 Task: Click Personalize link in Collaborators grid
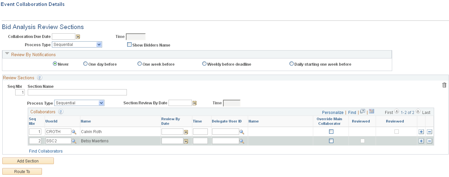tap(333, 113)
